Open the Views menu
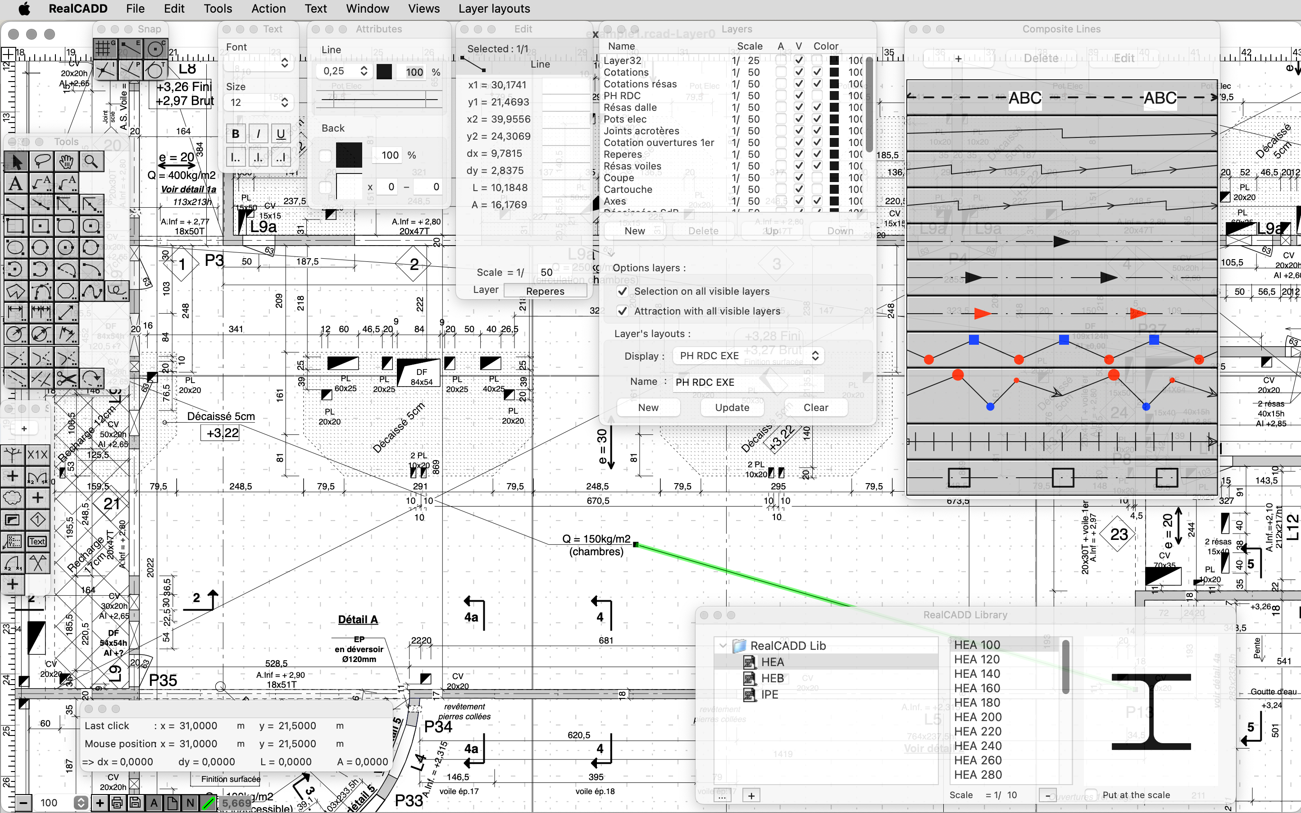This screenshot has width=1301, height=813. (423, 9)
